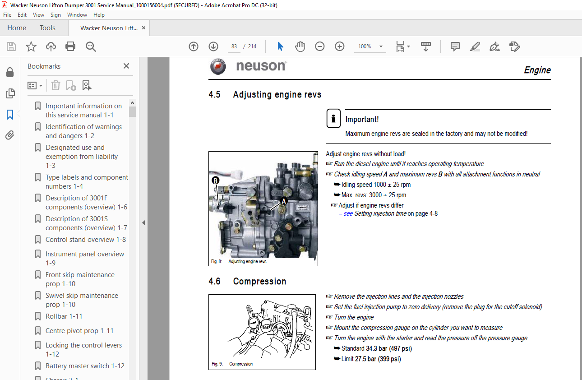
Task: Activate the Hand pan tool
Action: click(x=300, y=46)
